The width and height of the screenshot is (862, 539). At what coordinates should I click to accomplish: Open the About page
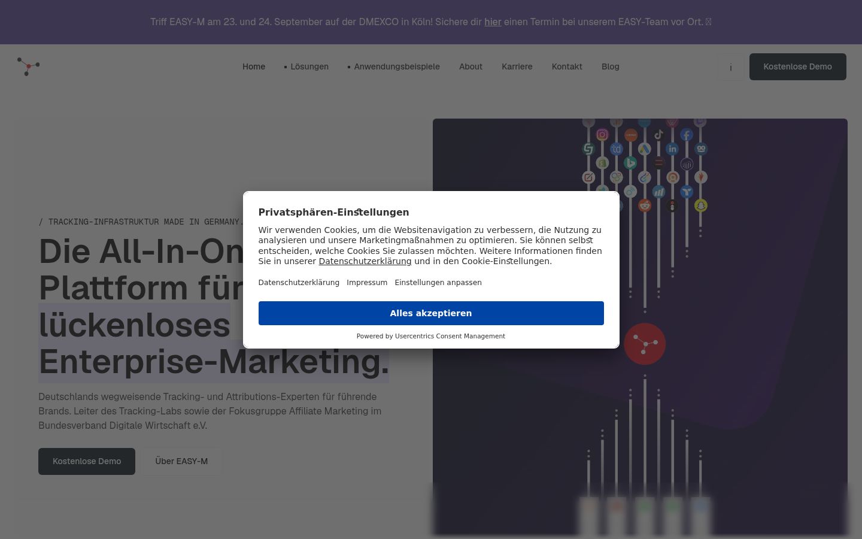pyautogui.click(x=471, y=66)
